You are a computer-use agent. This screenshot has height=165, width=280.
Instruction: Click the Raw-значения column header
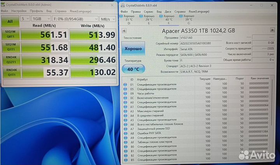260,78
